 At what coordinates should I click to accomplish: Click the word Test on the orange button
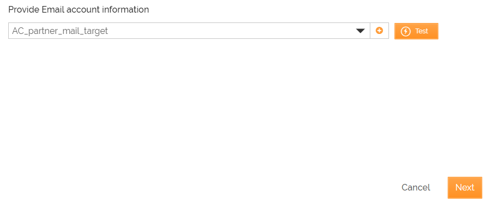(421, 31)
